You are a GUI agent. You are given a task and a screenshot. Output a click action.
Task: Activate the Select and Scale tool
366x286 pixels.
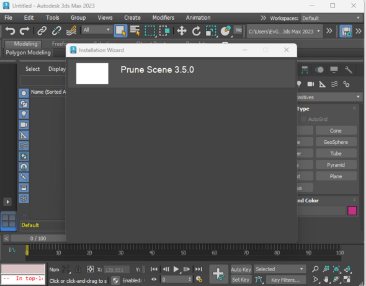coord(211,30)
